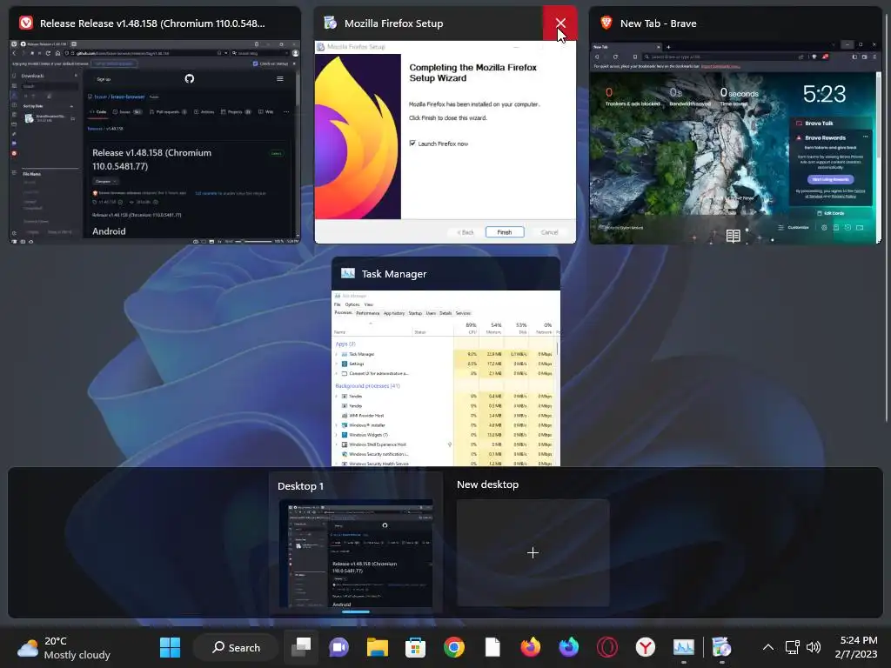Screen dimensions: 891x668
Task: Open the Windows Start menu
Action: [170, 647]
